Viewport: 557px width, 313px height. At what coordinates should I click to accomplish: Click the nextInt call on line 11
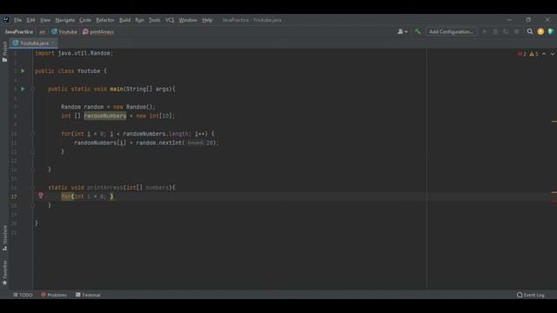tap(171, 143)
